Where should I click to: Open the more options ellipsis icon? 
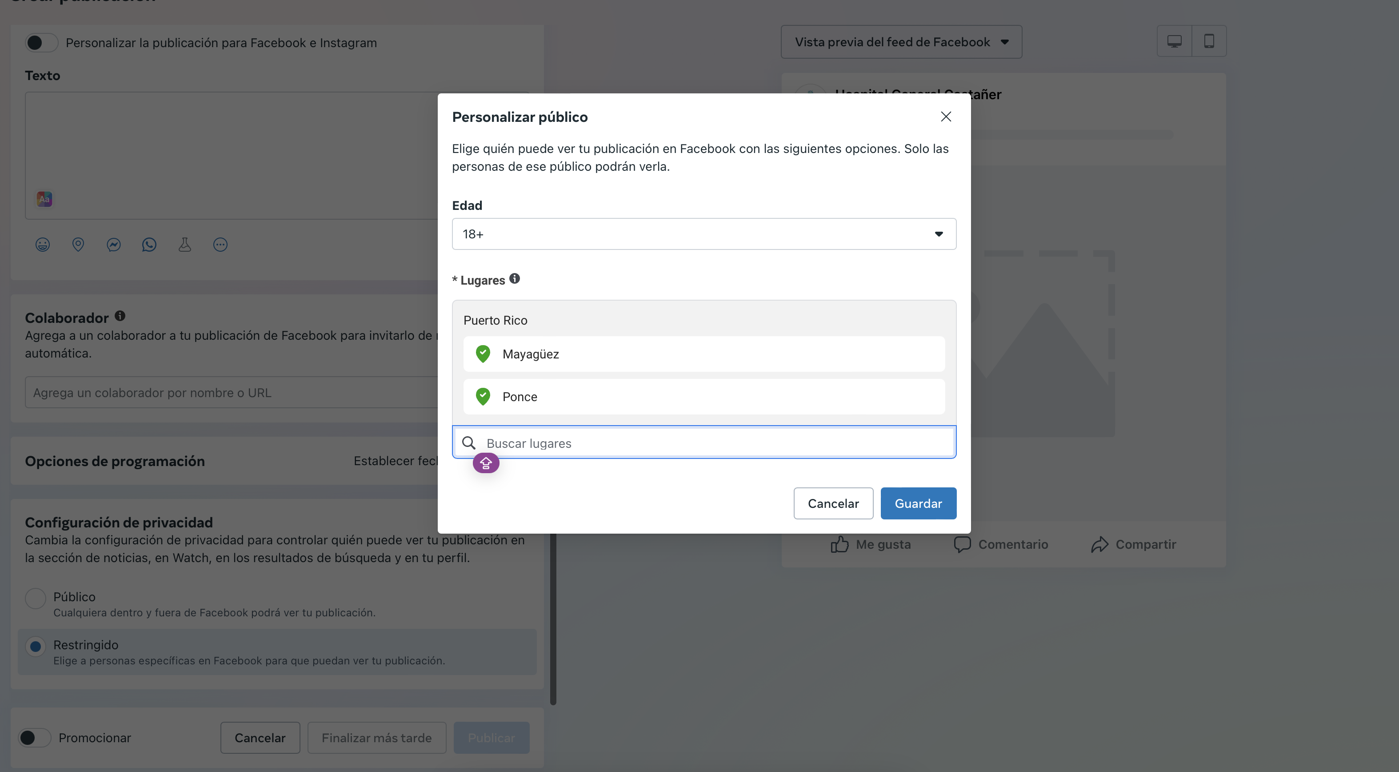[x=220, y=245]
